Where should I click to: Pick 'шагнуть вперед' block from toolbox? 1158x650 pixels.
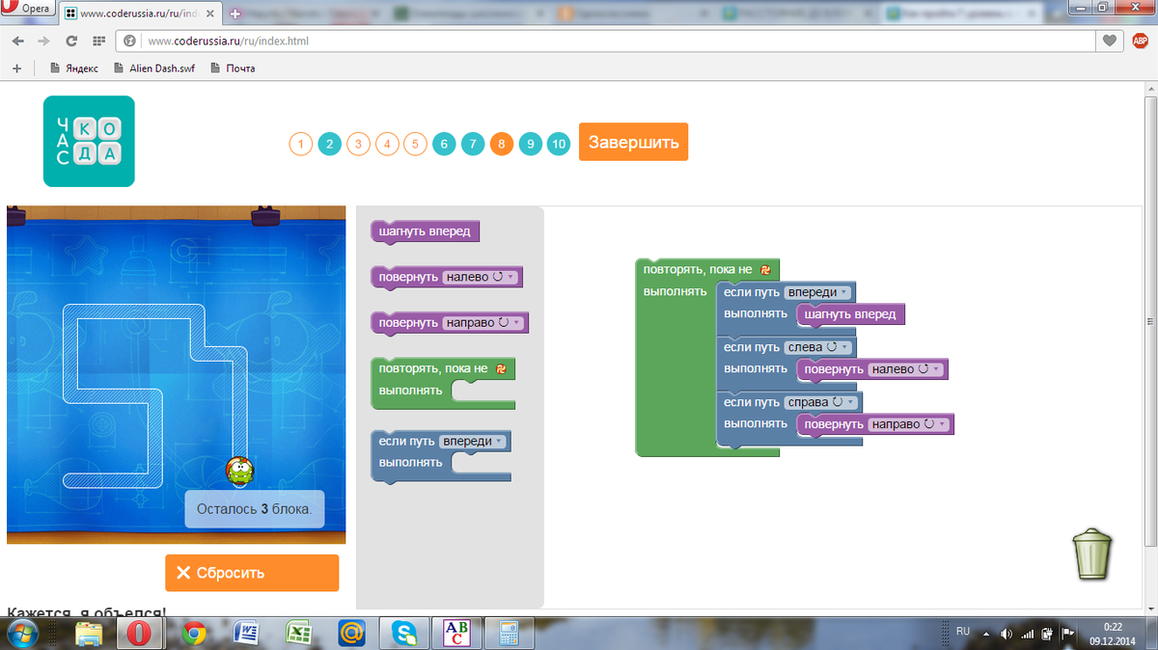coord(426,231)
